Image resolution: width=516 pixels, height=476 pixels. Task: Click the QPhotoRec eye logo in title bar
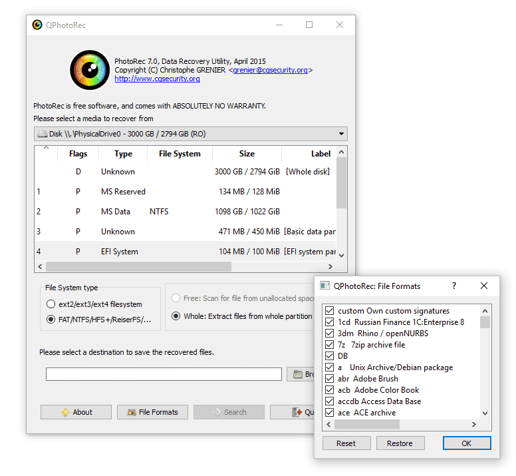coord(37,25)
